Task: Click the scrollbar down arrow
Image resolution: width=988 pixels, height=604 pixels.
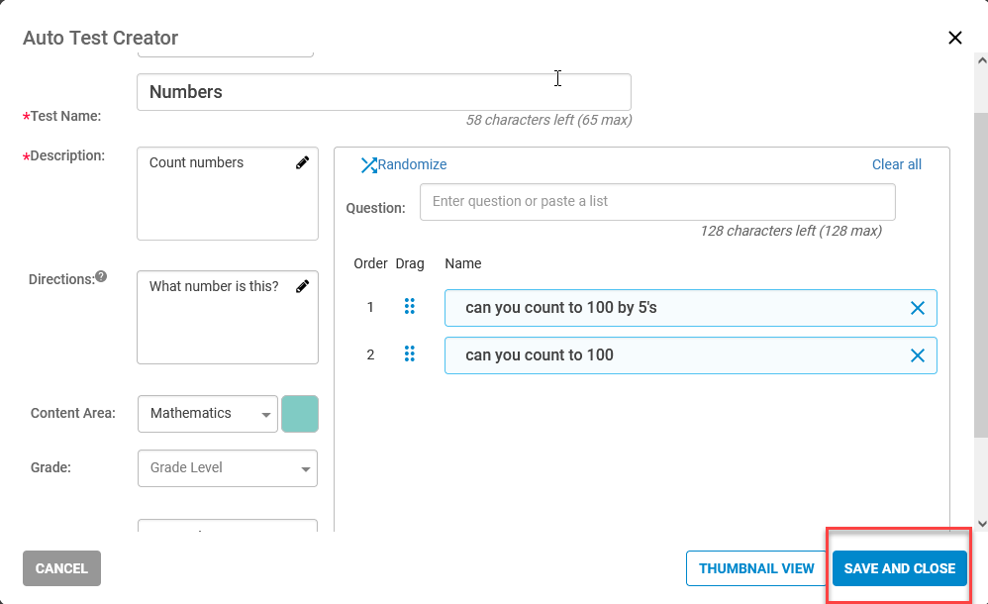Action: coord(981,523)
